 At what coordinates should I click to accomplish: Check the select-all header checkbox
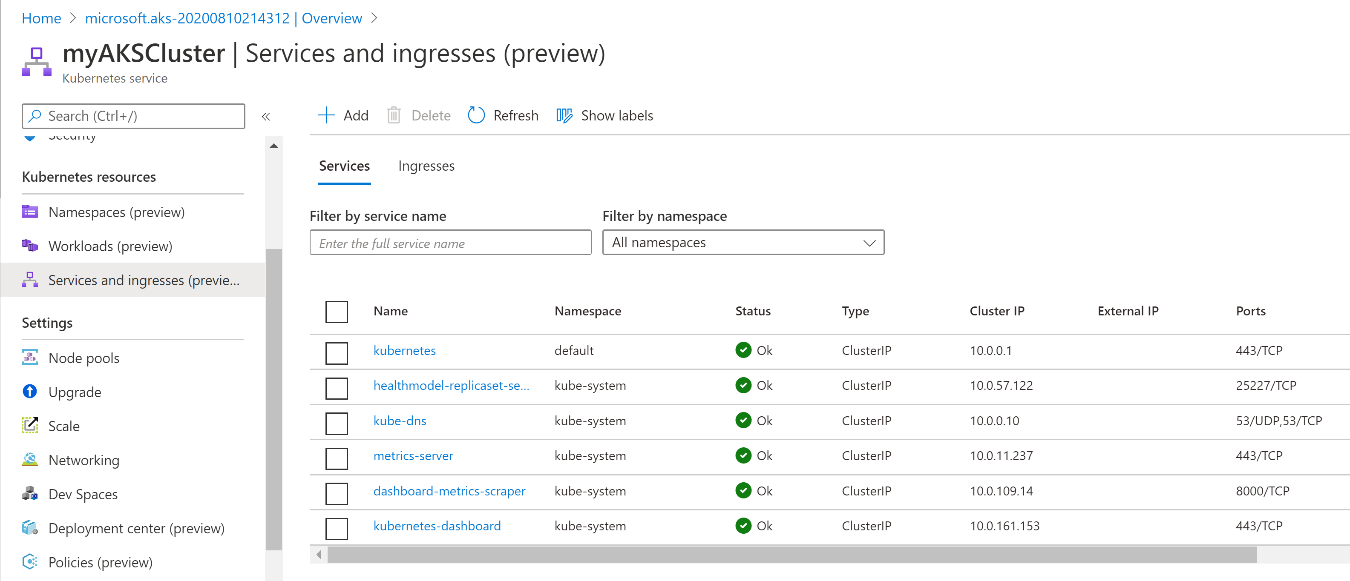pos(337,312)
